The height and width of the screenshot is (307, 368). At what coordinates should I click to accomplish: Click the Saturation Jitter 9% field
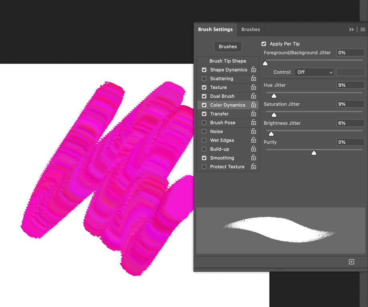click(x=350, y=104)
